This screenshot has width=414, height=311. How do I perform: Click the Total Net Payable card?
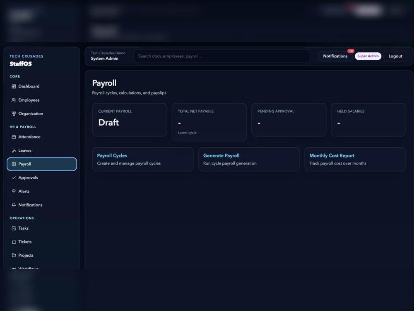(209, 122)
